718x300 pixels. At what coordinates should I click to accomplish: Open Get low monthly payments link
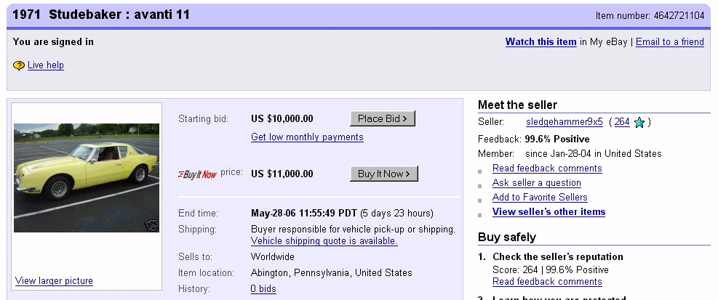[307, 137]
